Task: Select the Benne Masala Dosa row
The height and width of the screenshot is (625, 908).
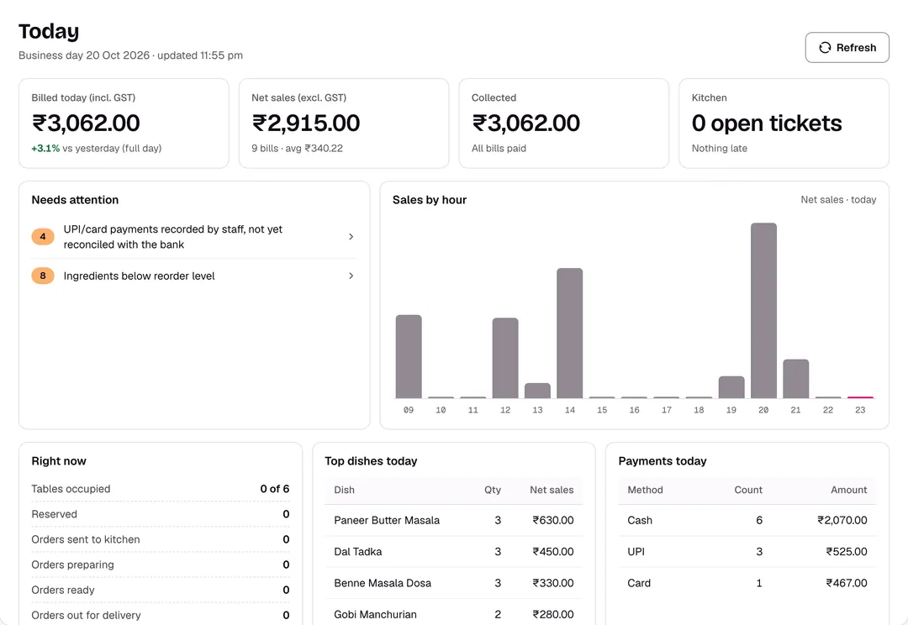Action: [x=453, y=583]
